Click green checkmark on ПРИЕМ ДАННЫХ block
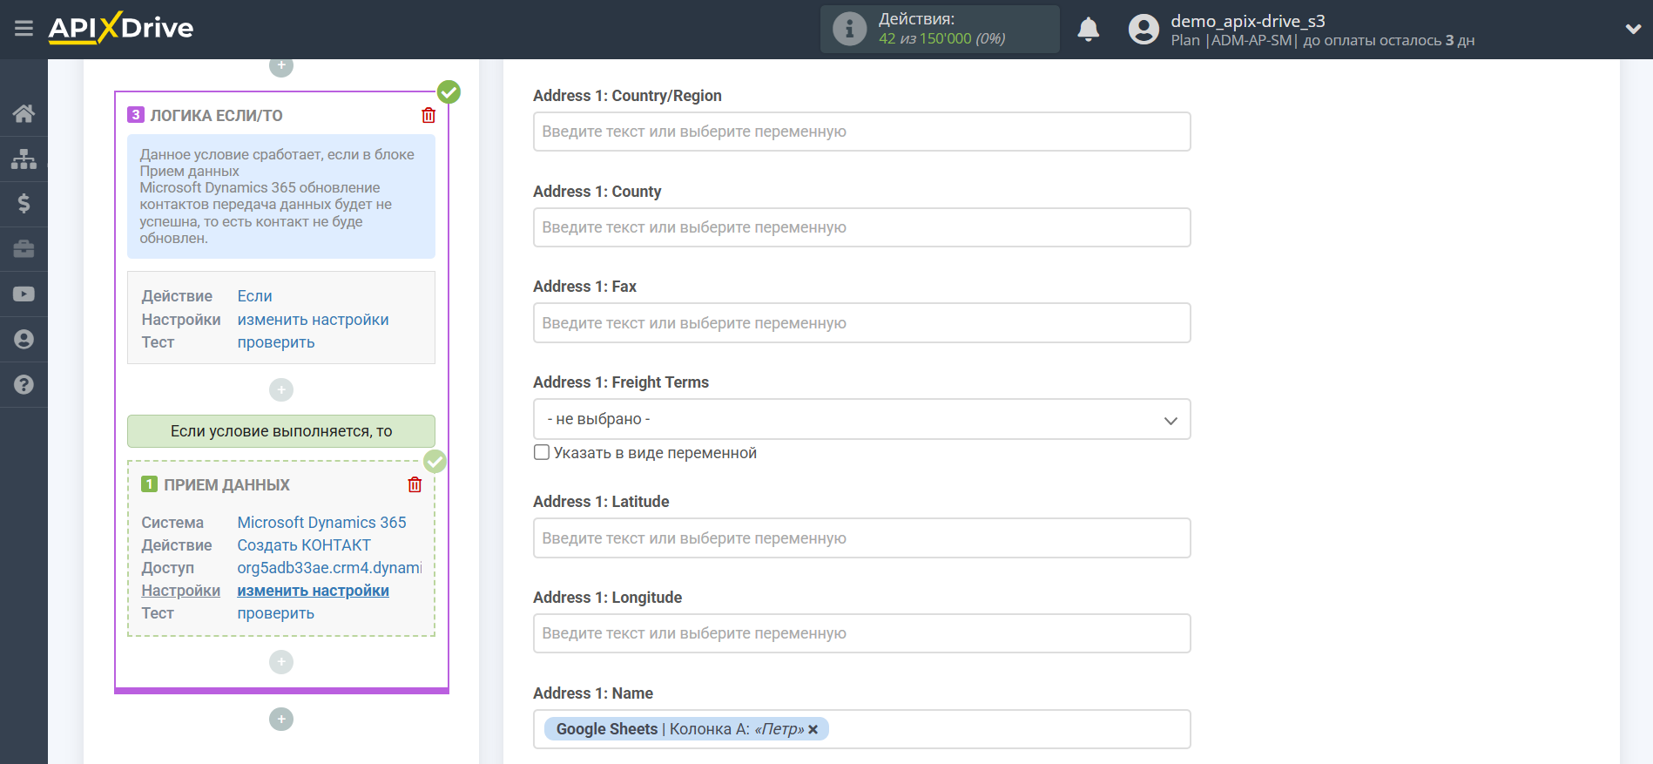1653x764 pixels. click(x=435, y=461)
